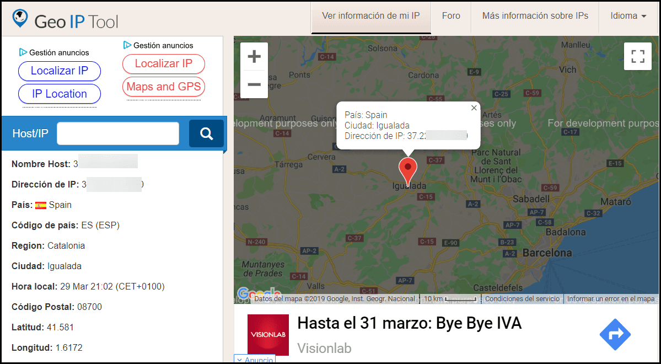Click the red Localizar IP button
The image size is (661, 364).
pyautogui.click(x=164, y=63)
